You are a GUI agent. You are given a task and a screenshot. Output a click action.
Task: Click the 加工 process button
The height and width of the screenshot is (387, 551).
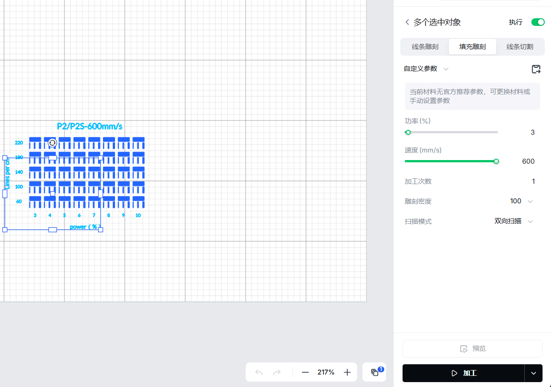(x=463, y=373)
